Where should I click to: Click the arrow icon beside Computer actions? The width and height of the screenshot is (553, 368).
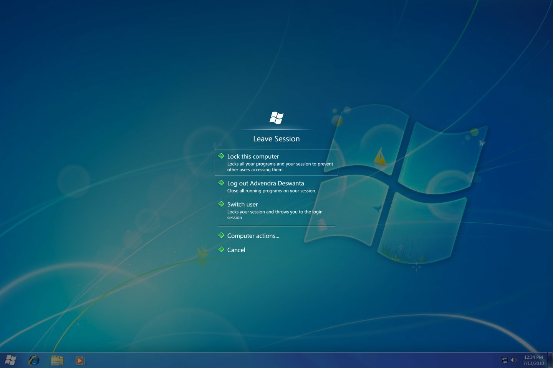click(x=221, y=235)
